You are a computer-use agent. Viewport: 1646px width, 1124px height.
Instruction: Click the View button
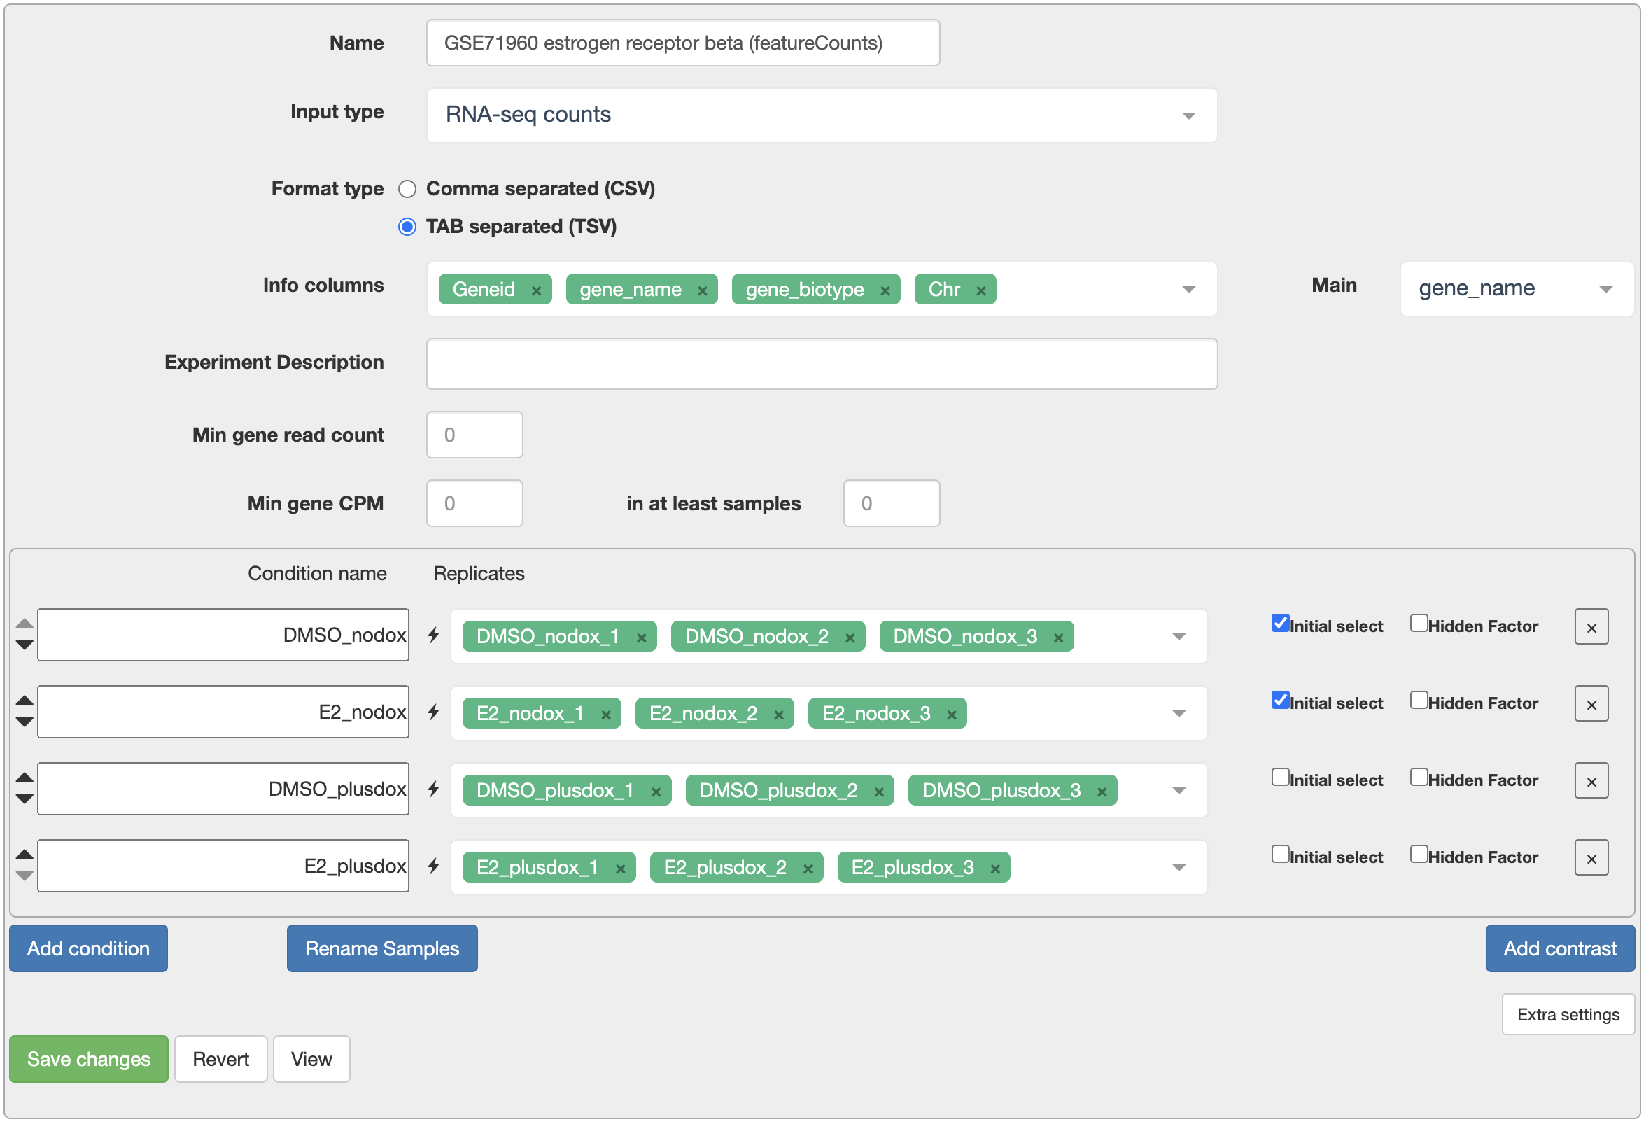pyautogui.click(x=311, y=1060)
